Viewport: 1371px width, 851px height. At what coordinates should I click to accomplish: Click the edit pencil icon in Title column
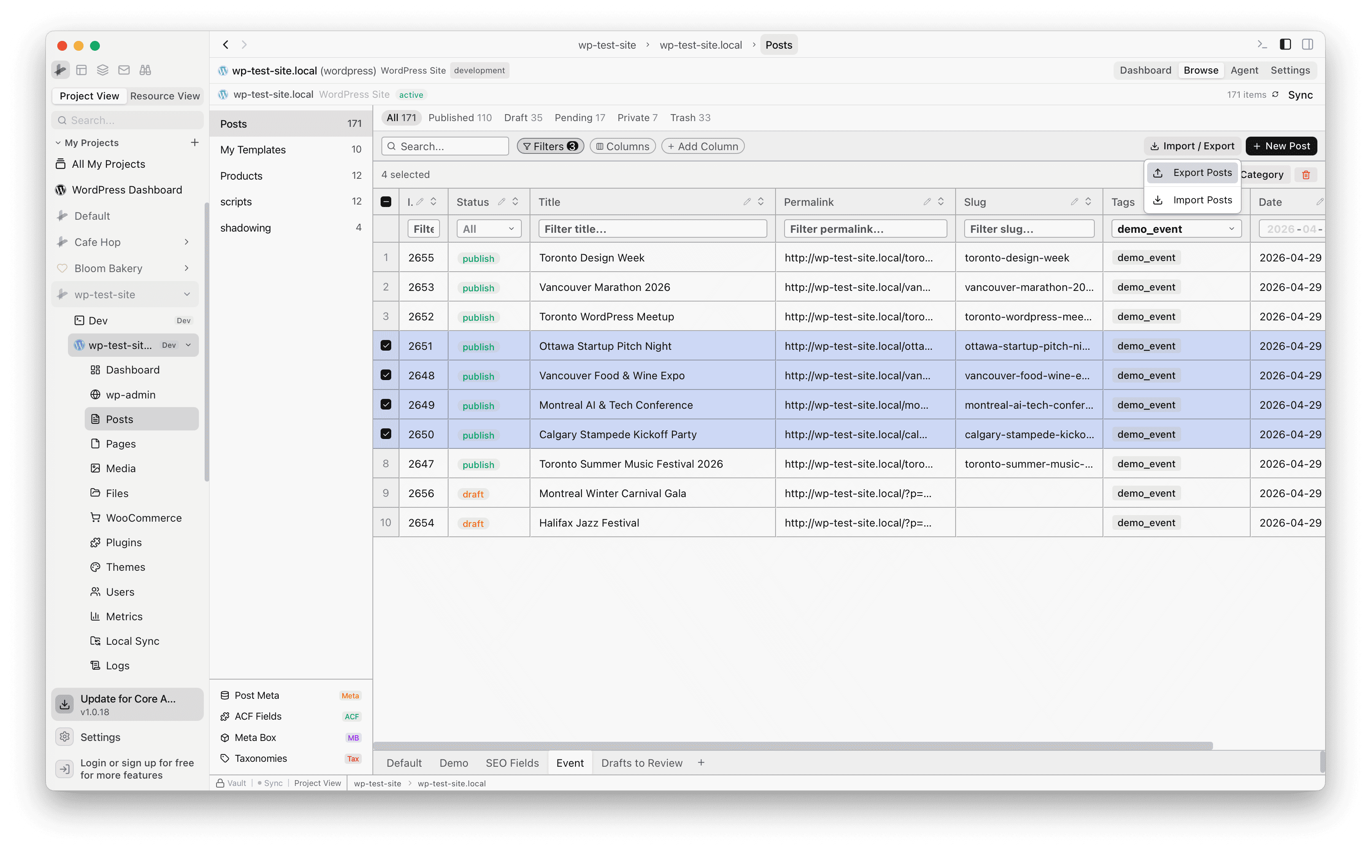click(x=747, y=201)
